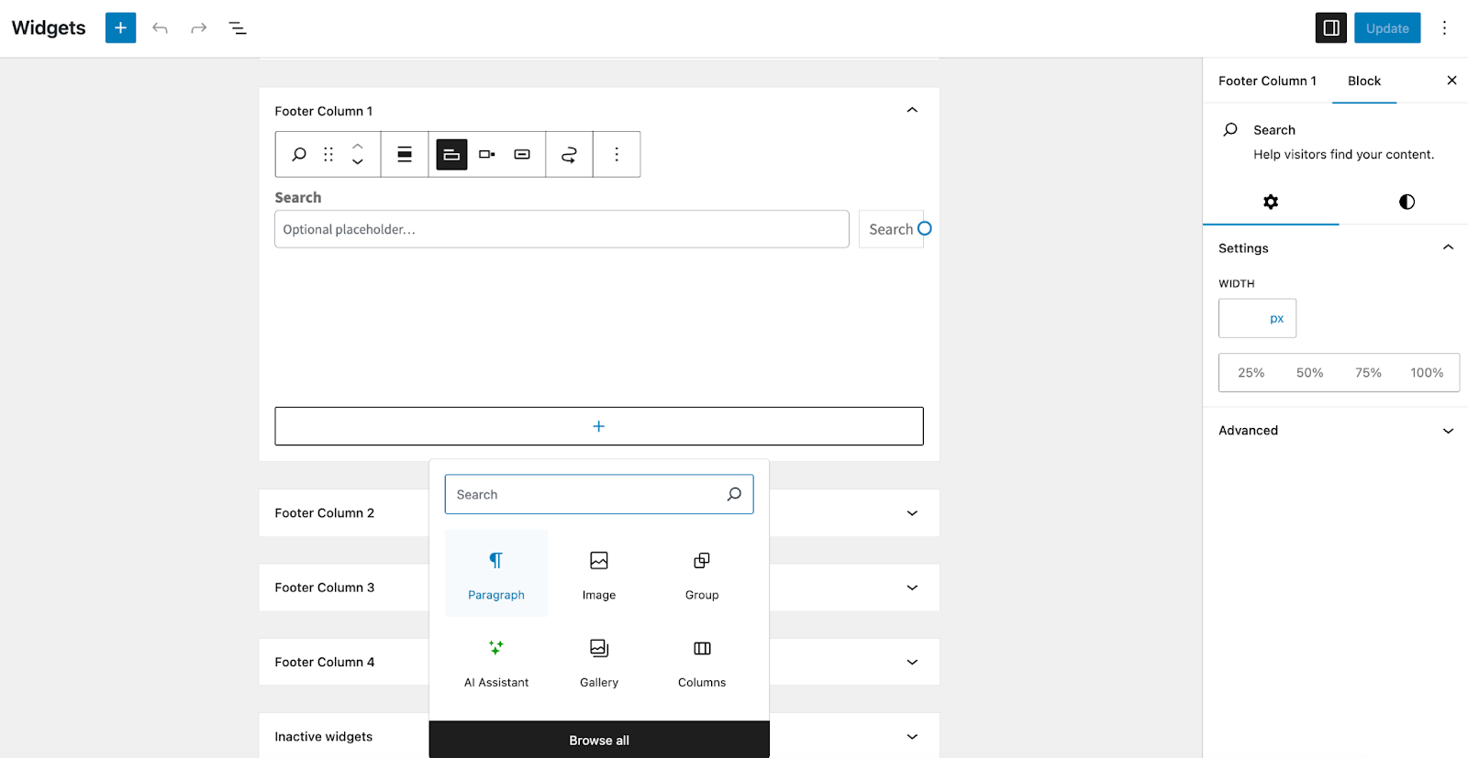Viewport: 1468px width, 758px height.
Task: Insert the AI Assistant block
Action: (496, 661)
